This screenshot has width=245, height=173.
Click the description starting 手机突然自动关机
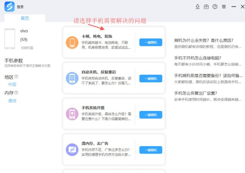tap(106, 81)
